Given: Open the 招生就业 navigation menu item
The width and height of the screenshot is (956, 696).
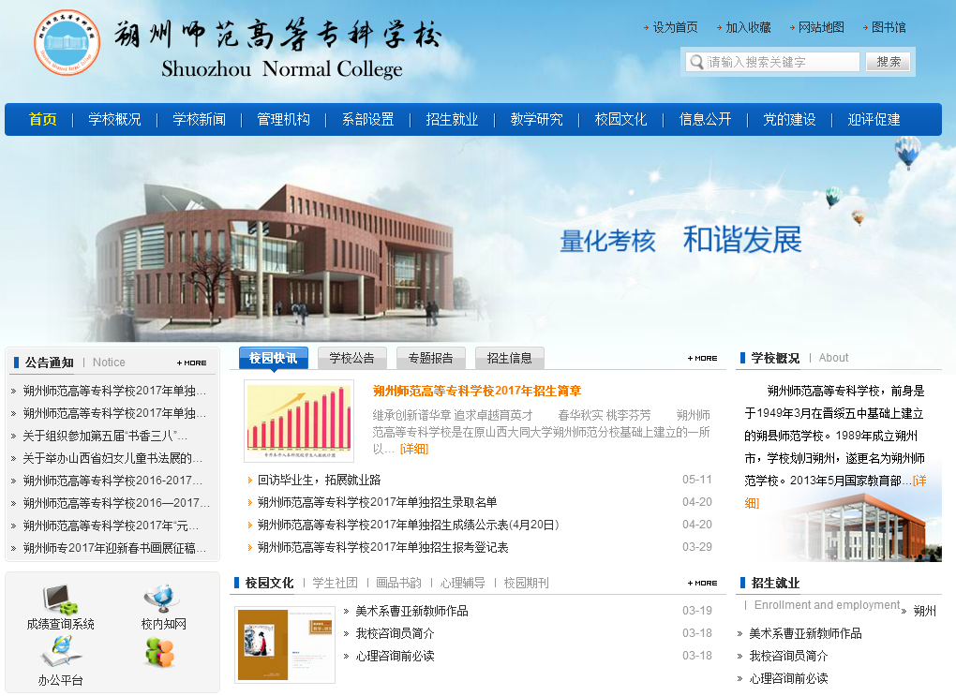Looking at the screenshot, I should click(x=452, y=120).
